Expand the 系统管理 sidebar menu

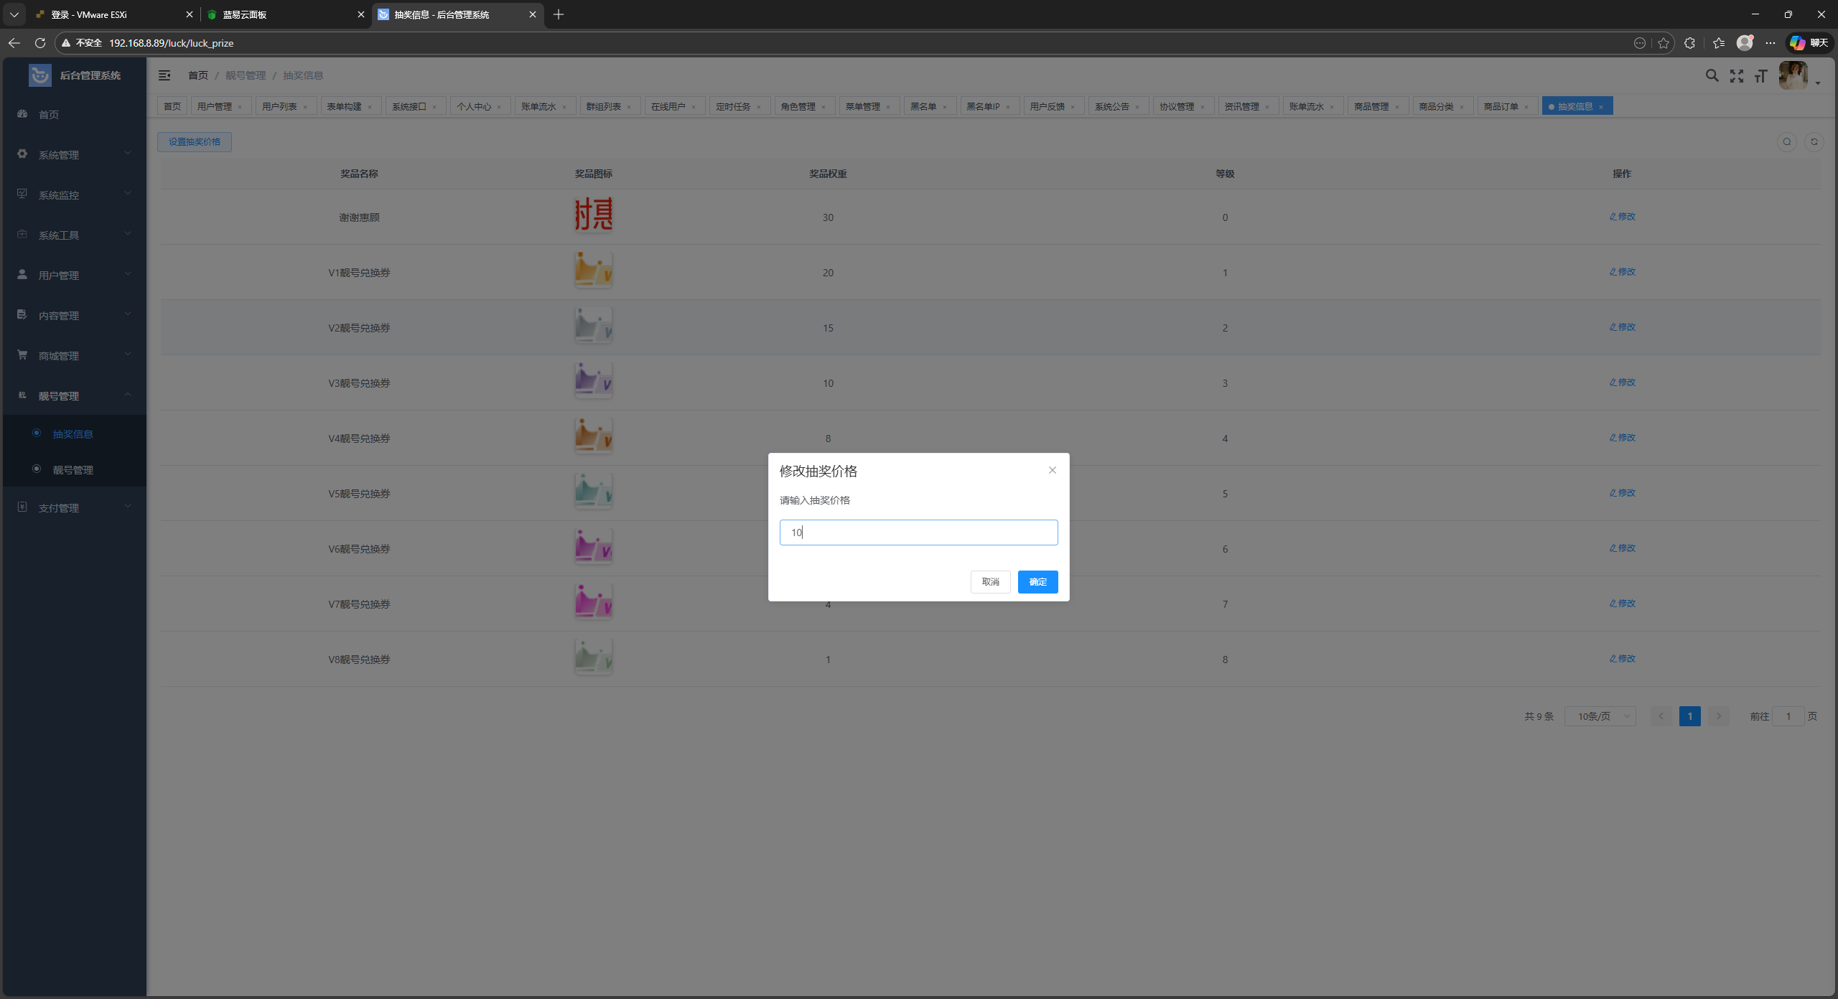point(73,154)
